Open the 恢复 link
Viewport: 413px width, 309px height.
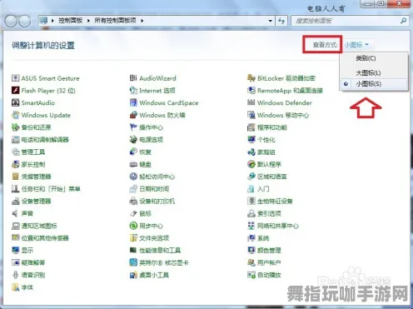click(x=145, y=152)
